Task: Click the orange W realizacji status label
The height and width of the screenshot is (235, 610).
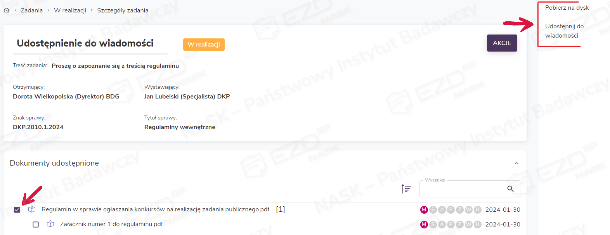Action: click(x=204, y=45)
